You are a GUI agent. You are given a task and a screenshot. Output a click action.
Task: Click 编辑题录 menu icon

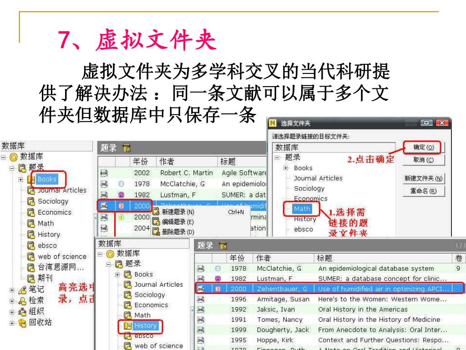156,222
